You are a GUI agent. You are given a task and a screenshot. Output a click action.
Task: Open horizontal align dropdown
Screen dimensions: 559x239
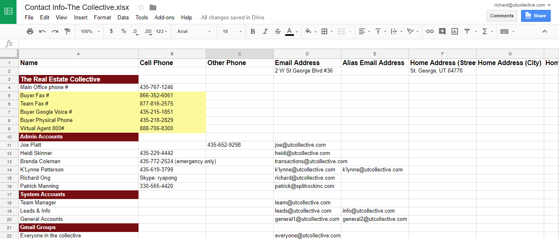[x=364, y=31]
